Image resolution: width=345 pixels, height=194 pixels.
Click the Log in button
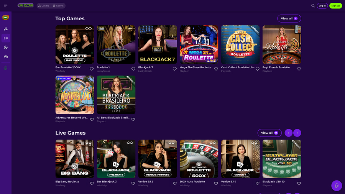(x=322, y=6)
